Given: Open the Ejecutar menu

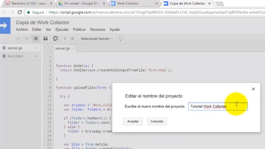Looking at the screenshot, I should (62, 30).
